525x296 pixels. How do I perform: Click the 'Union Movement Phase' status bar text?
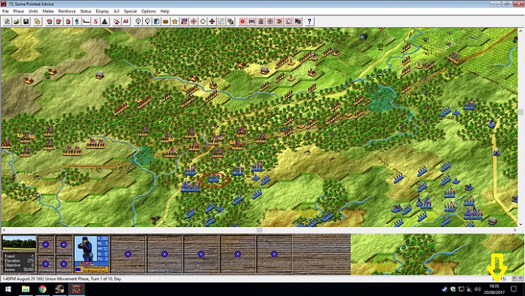point(65,278)
